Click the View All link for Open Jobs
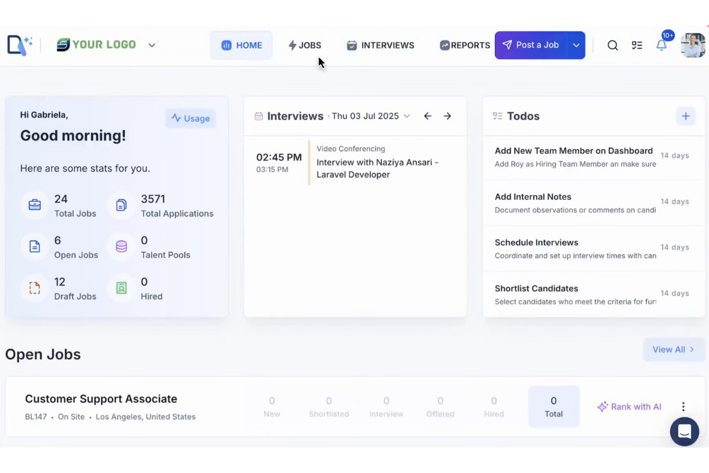Image resolution: width=709 pixels, height=473 pixels. pos(673,349)
